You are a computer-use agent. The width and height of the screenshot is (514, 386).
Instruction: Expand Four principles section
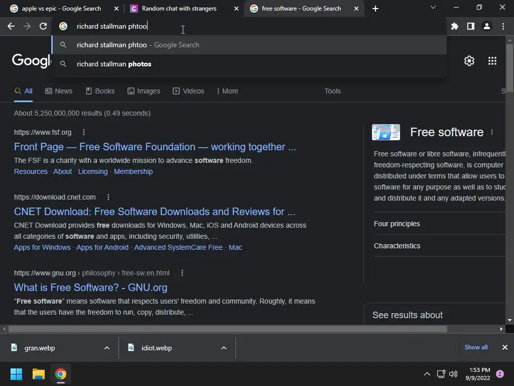tap(439, 224)
